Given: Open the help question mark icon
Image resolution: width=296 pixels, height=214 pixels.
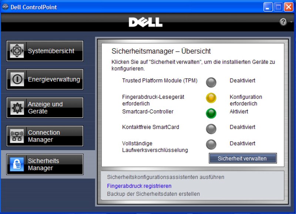Looking at the screenshot, I should click(x=283, y=22).
